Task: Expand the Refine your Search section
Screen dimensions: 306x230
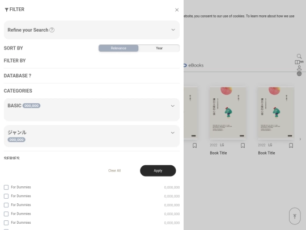Action: pos(92,30)
